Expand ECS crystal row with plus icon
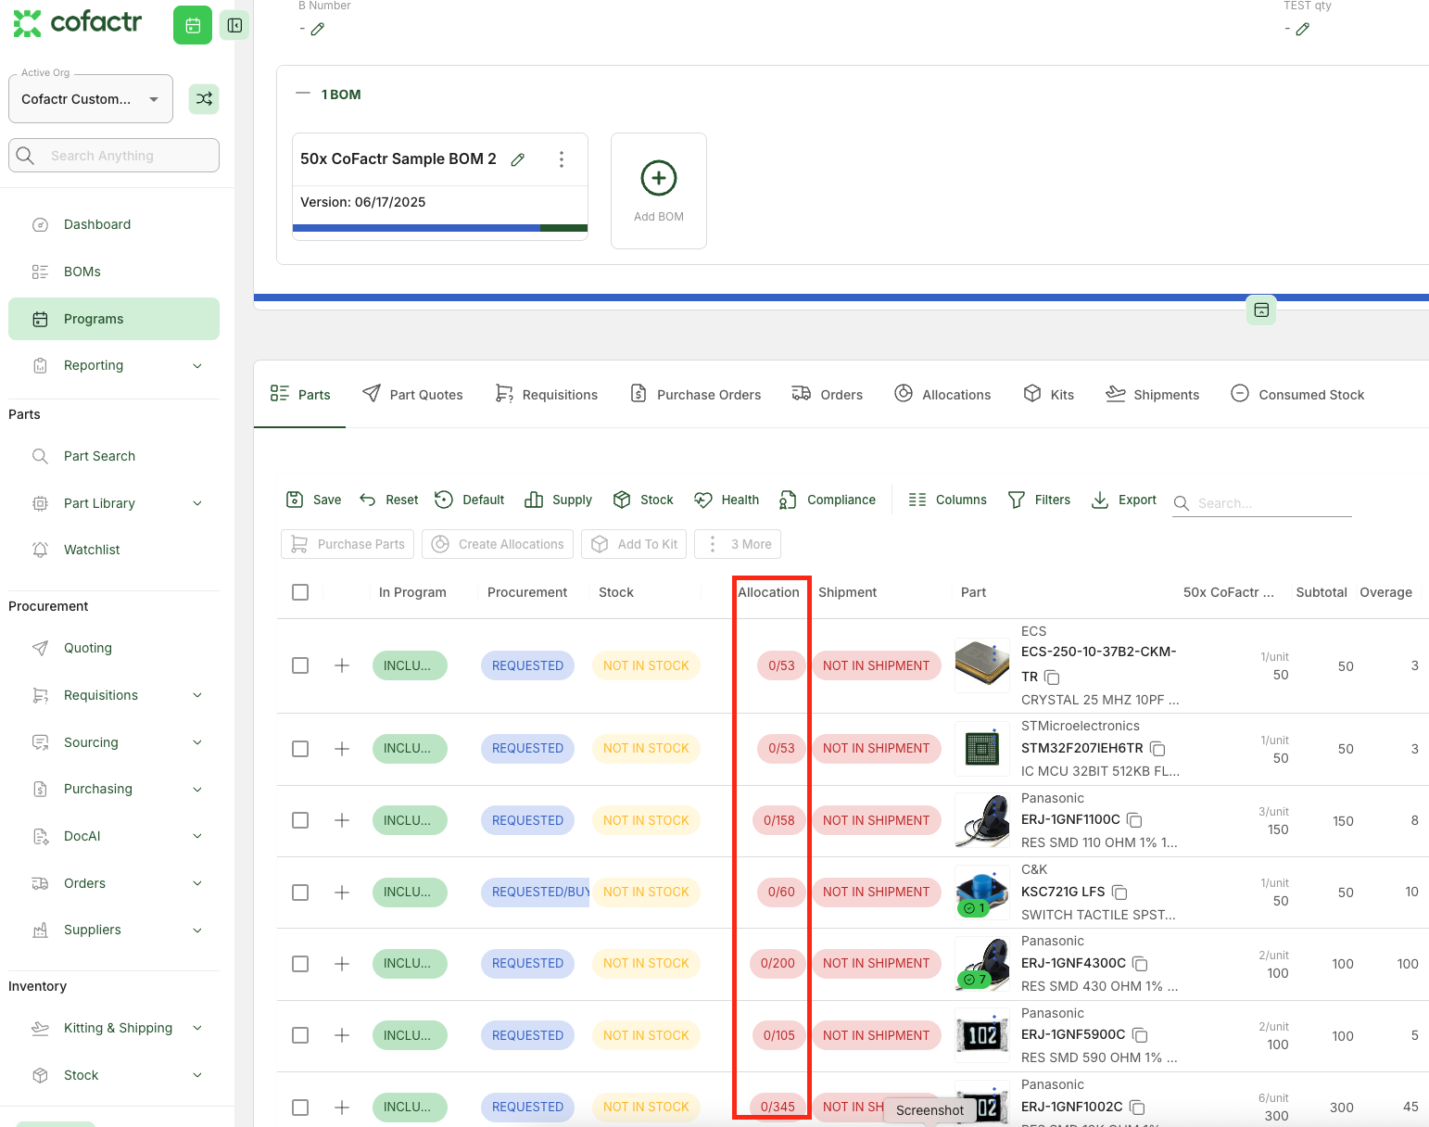The width and height of the screenshot is (1429, 1127). click(x=342, y=665)
